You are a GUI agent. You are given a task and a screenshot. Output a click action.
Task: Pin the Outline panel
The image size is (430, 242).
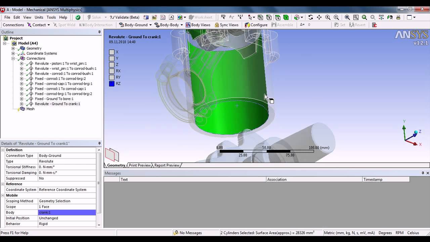pyautogui.click(x=99, y=32)
